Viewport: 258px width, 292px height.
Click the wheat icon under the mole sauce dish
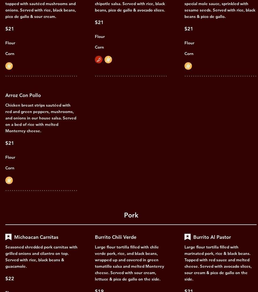(188, 66)
